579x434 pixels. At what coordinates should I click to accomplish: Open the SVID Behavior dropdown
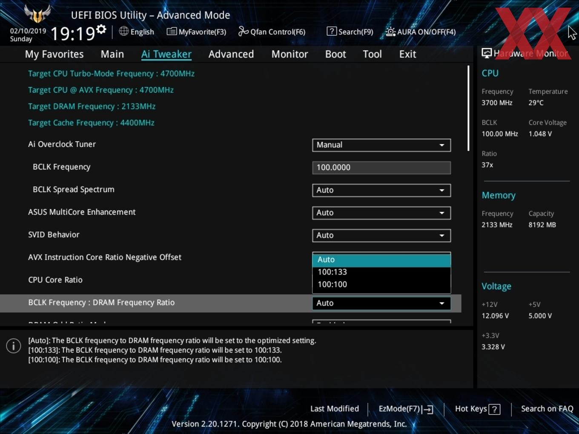point(381,235)
